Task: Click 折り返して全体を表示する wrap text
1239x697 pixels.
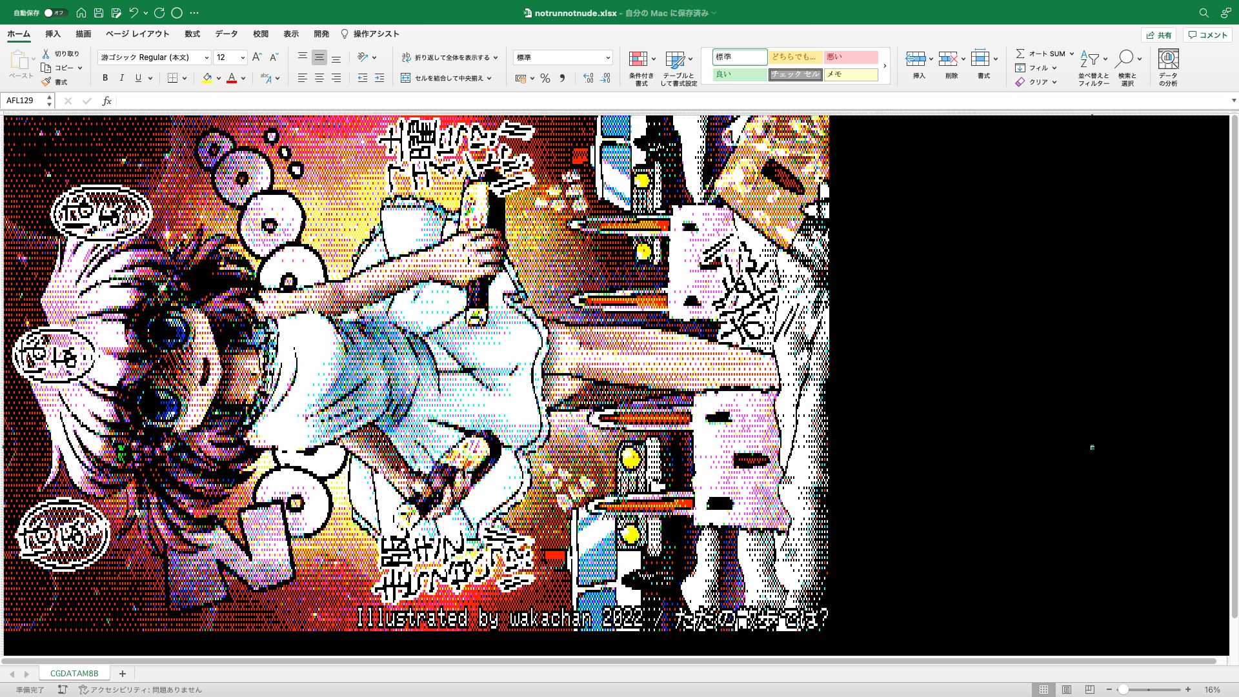Action: 449,57
